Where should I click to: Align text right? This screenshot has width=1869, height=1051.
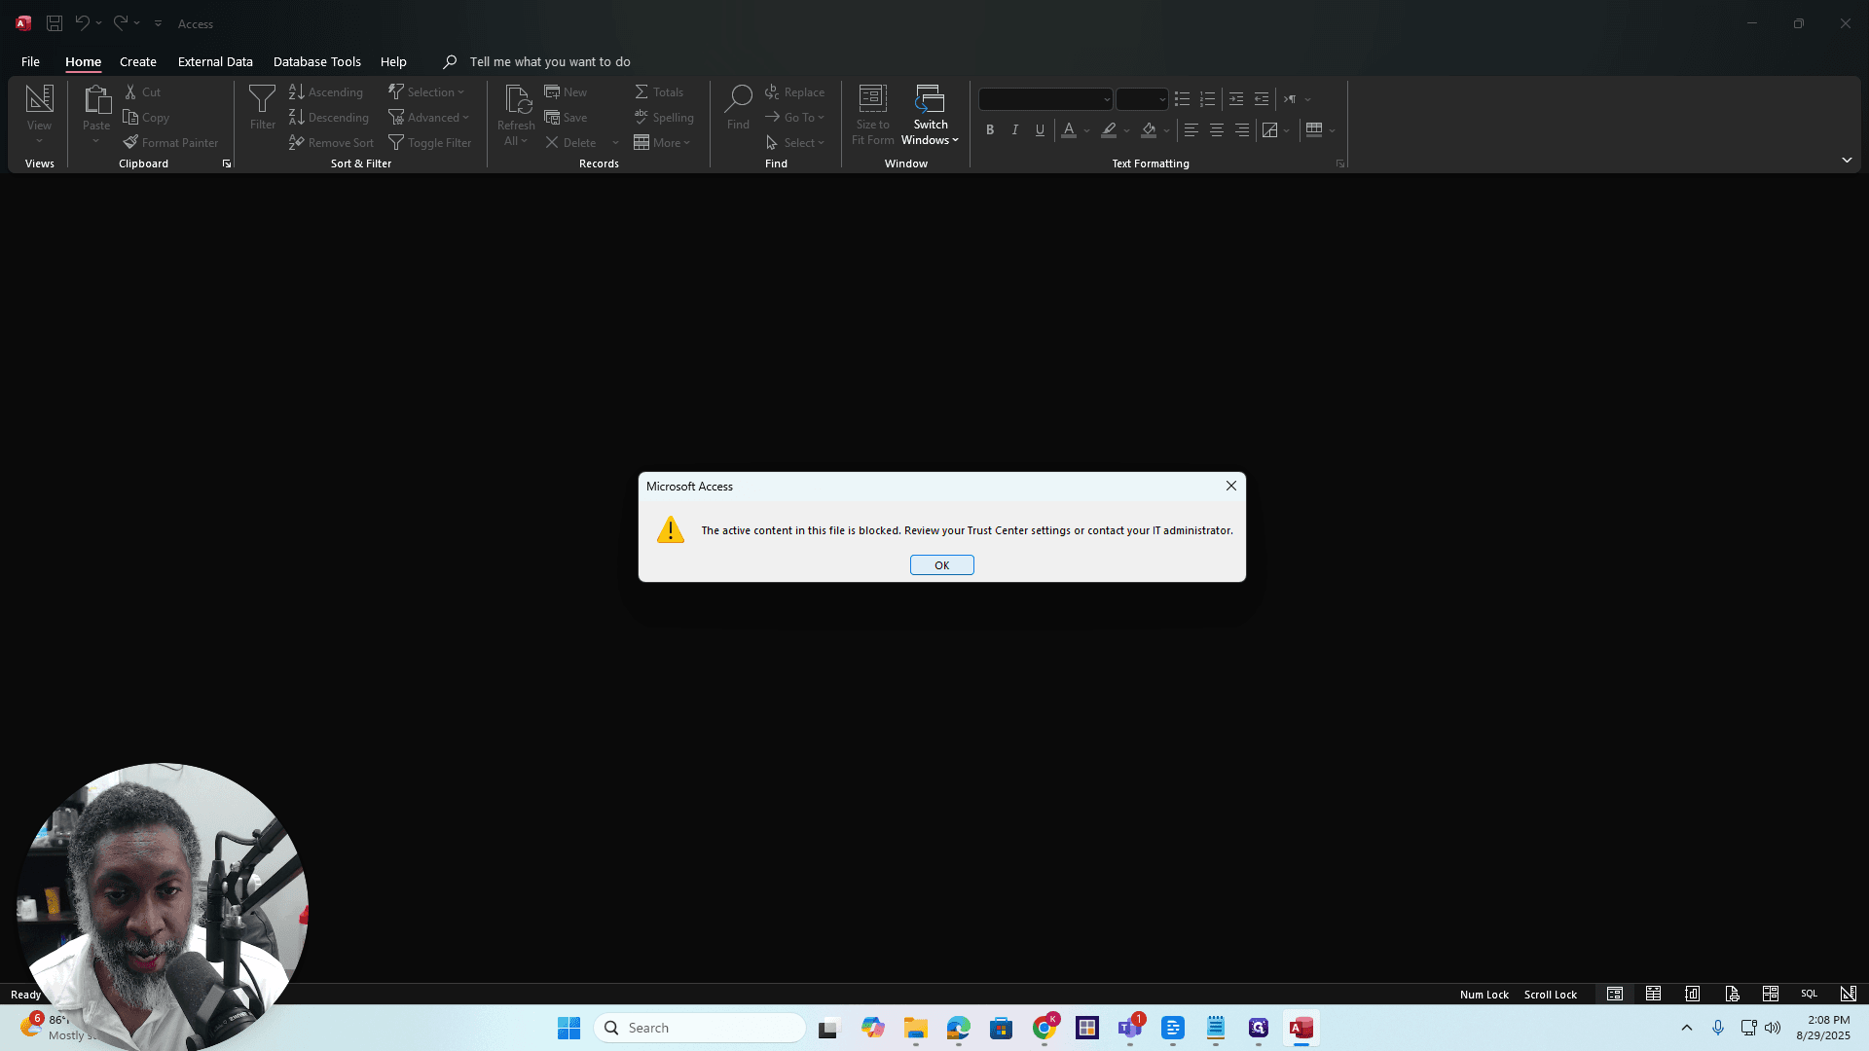(x=1241, y=129)
